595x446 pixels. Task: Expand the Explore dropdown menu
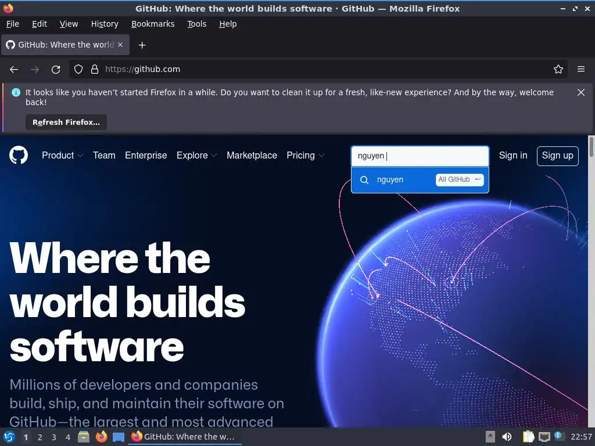point(196,156)
